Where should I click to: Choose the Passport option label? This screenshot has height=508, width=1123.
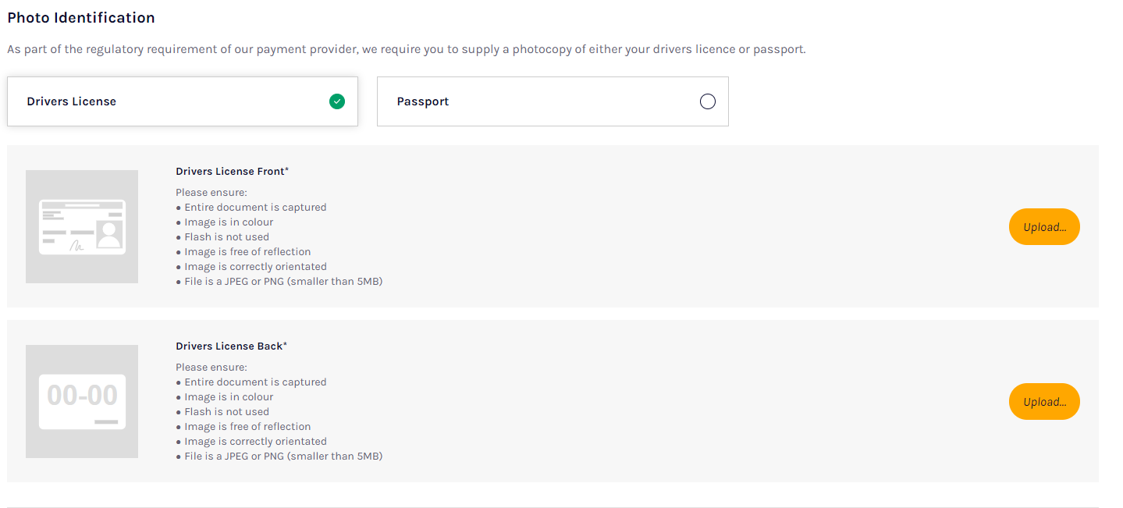point(423,101)
